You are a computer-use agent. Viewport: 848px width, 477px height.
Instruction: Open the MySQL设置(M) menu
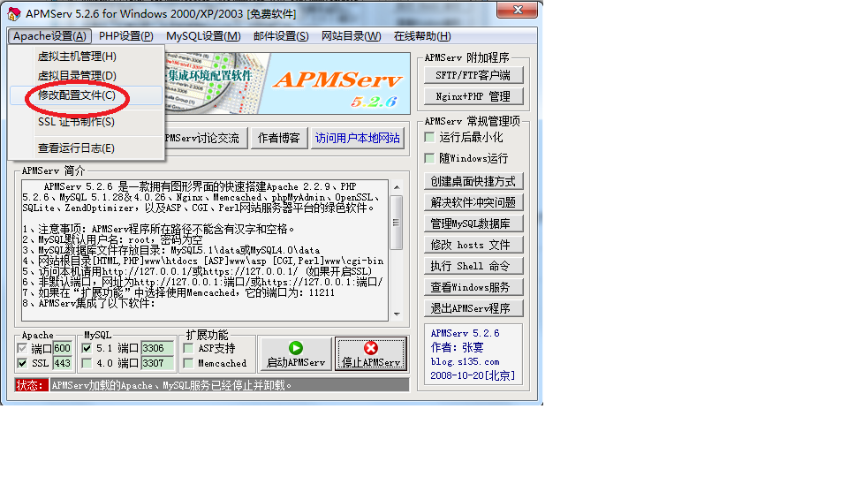[x=203, y=36]
